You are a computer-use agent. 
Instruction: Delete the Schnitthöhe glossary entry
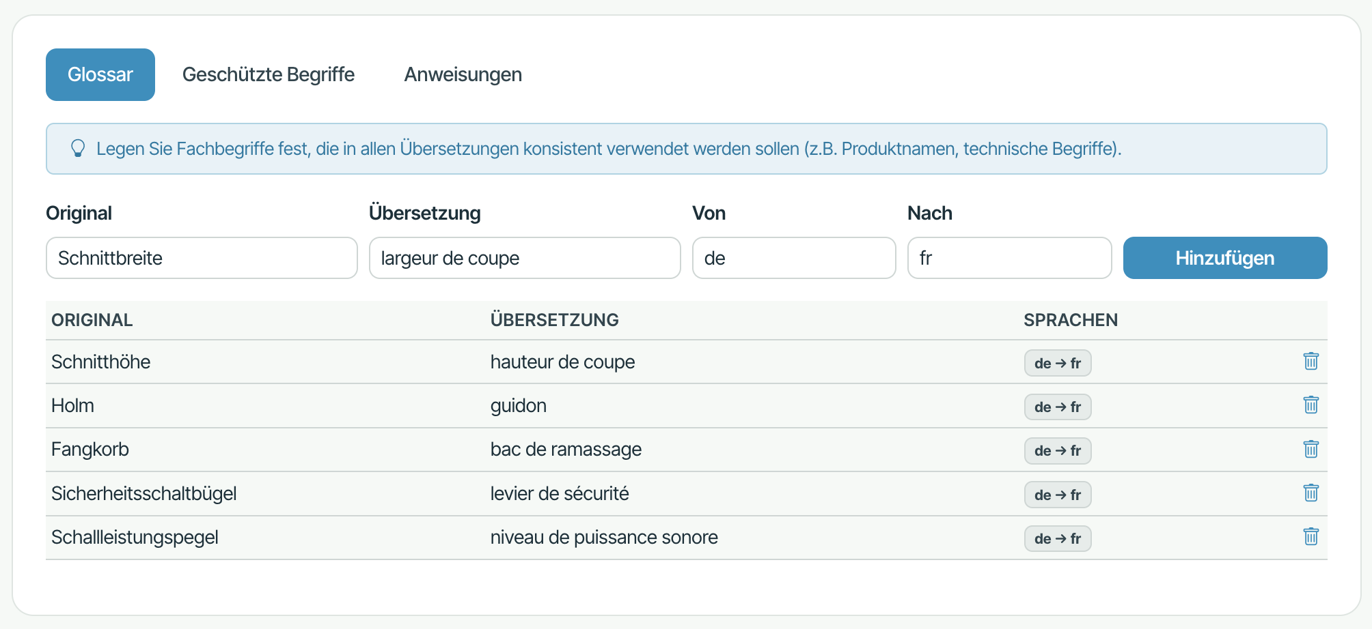1311,362
